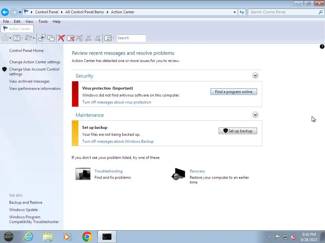Click View archived messages
Screen dimensions: 325x243
(x=29, y=81)
